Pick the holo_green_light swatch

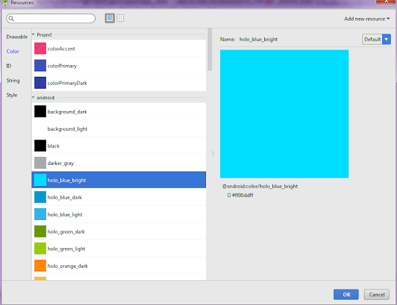click(x=40, y=249)
